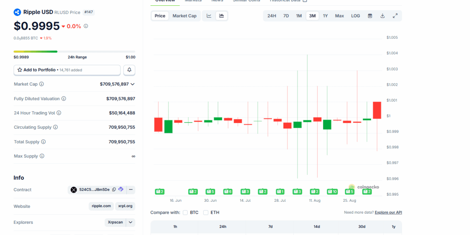
Task: Open the Circulating Supply info icon
Action: point(55,127)
